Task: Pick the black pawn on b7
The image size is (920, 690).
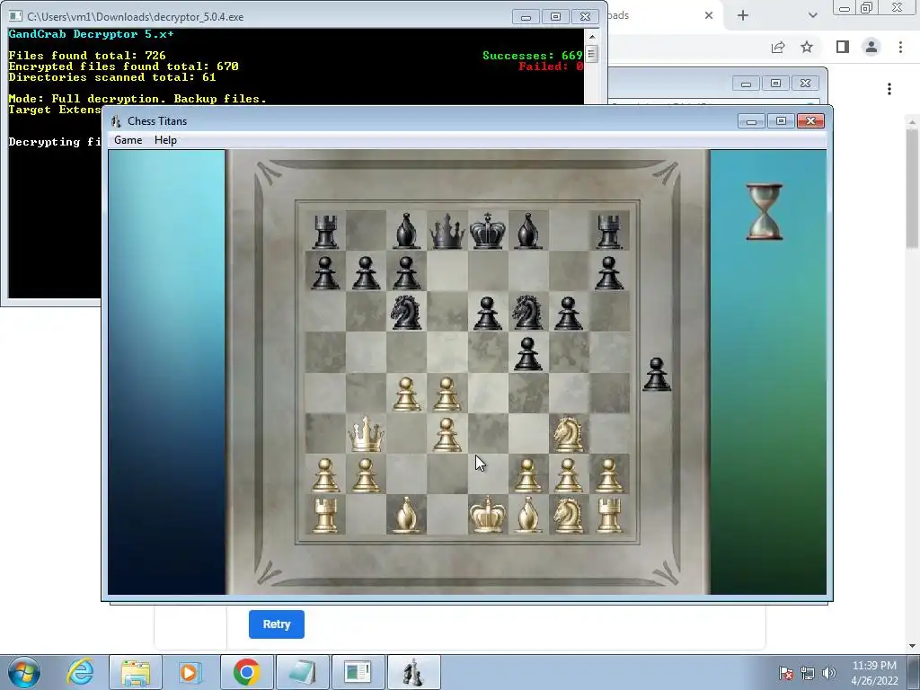Action: click(366, 272)
